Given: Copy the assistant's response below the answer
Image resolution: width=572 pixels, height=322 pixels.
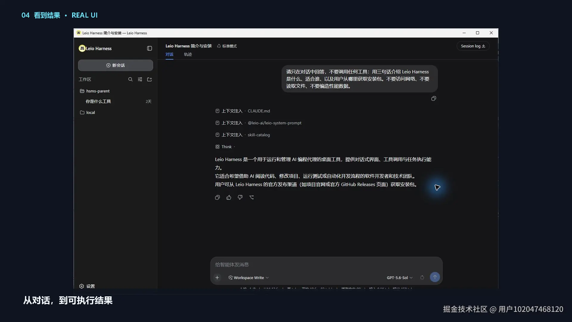Looking at the screenshot, I should [217, 197].
